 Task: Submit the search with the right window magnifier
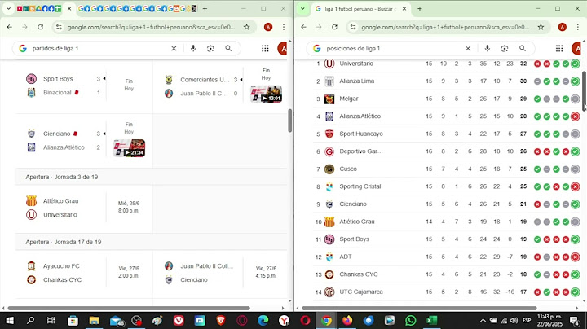tap(523, 48)
